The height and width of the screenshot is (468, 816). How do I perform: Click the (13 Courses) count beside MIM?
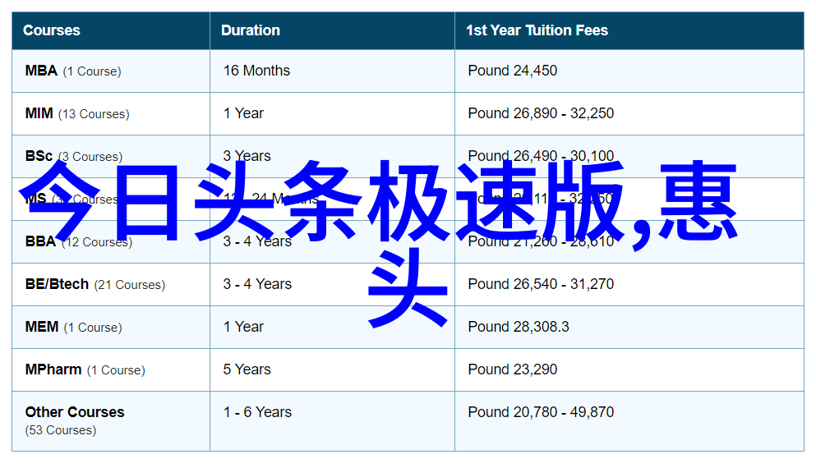point(94,114)
